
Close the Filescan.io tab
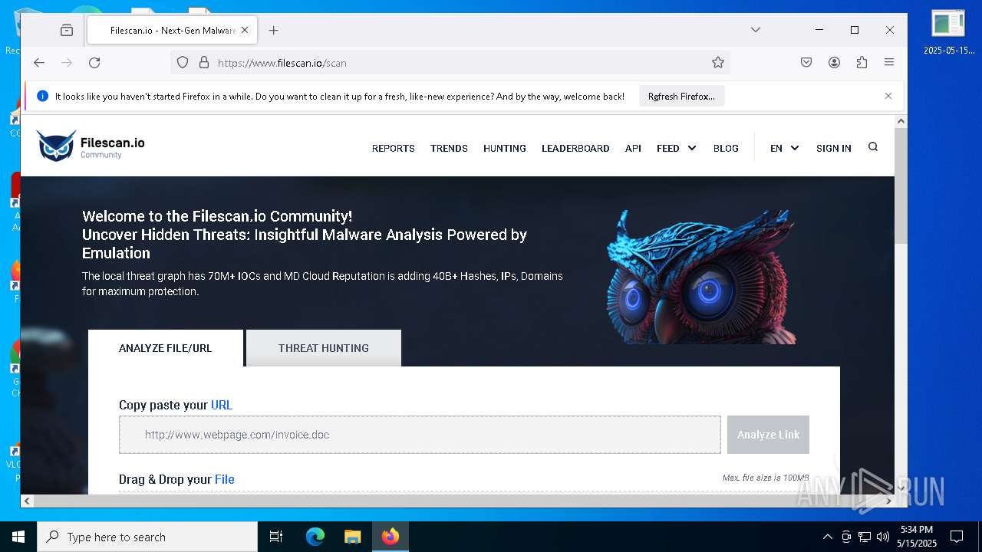(x=245, y=31)
